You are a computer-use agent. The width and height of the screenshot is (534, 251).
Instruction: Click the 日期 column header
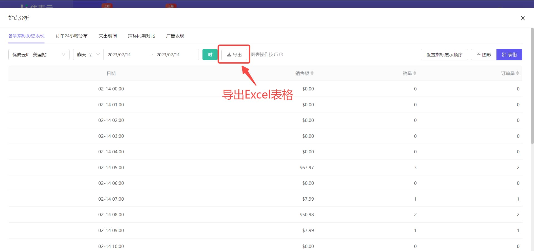[111, 73]
